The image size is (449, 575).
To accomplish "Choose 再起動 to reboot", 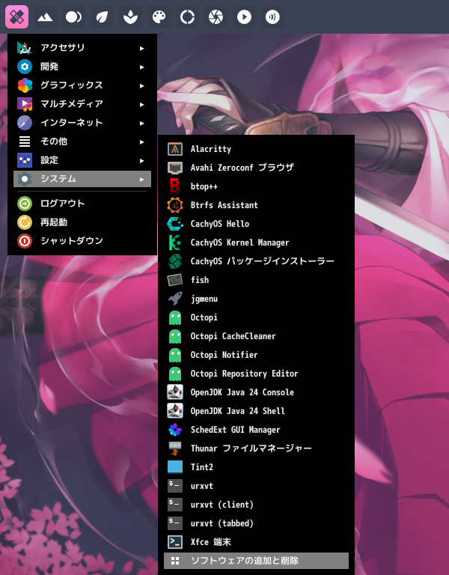I will 82,222.
